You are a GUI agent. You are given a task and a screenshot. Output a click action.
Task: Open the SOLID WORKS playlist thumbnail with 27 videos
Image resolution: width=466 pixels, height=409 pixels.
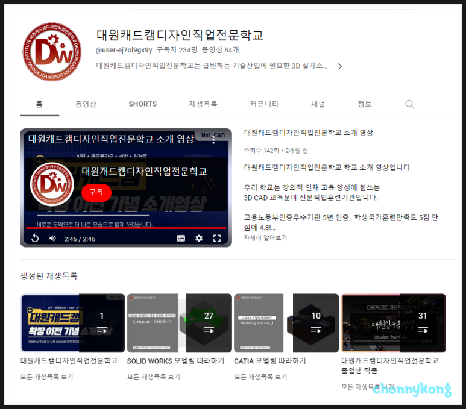tap(180, 323)
